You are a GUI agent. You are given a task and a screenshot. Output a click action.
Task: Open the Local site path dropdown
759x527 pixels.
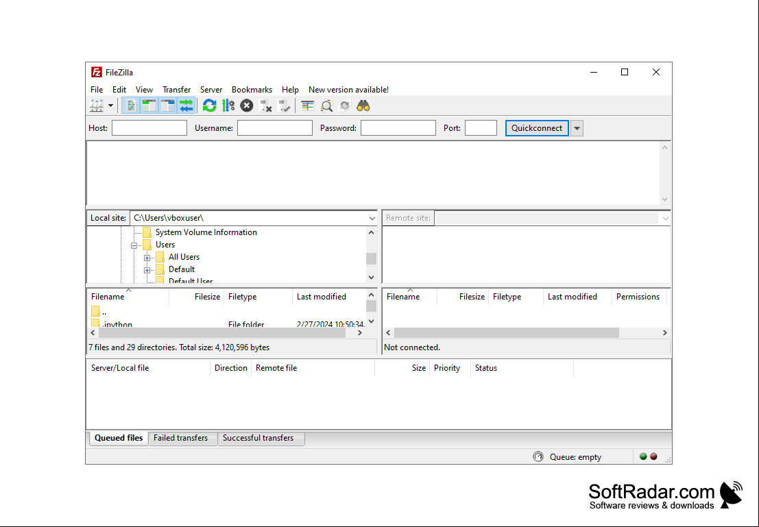(x=372, y=218)
